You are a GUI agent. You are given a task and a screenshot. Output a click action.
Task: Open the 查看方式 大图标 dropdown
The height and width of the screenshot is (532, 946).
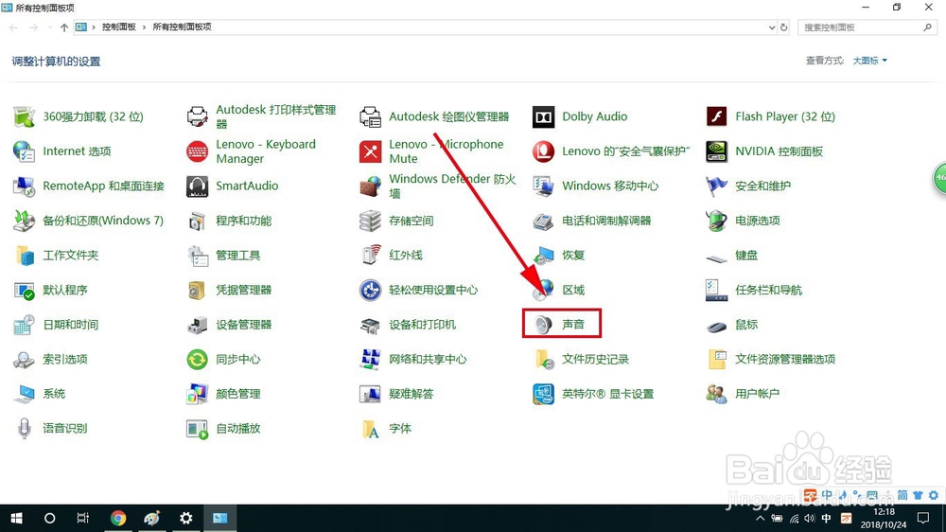pos(869,61)
